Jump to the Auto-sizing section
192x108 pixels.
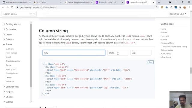pos(165,54)
